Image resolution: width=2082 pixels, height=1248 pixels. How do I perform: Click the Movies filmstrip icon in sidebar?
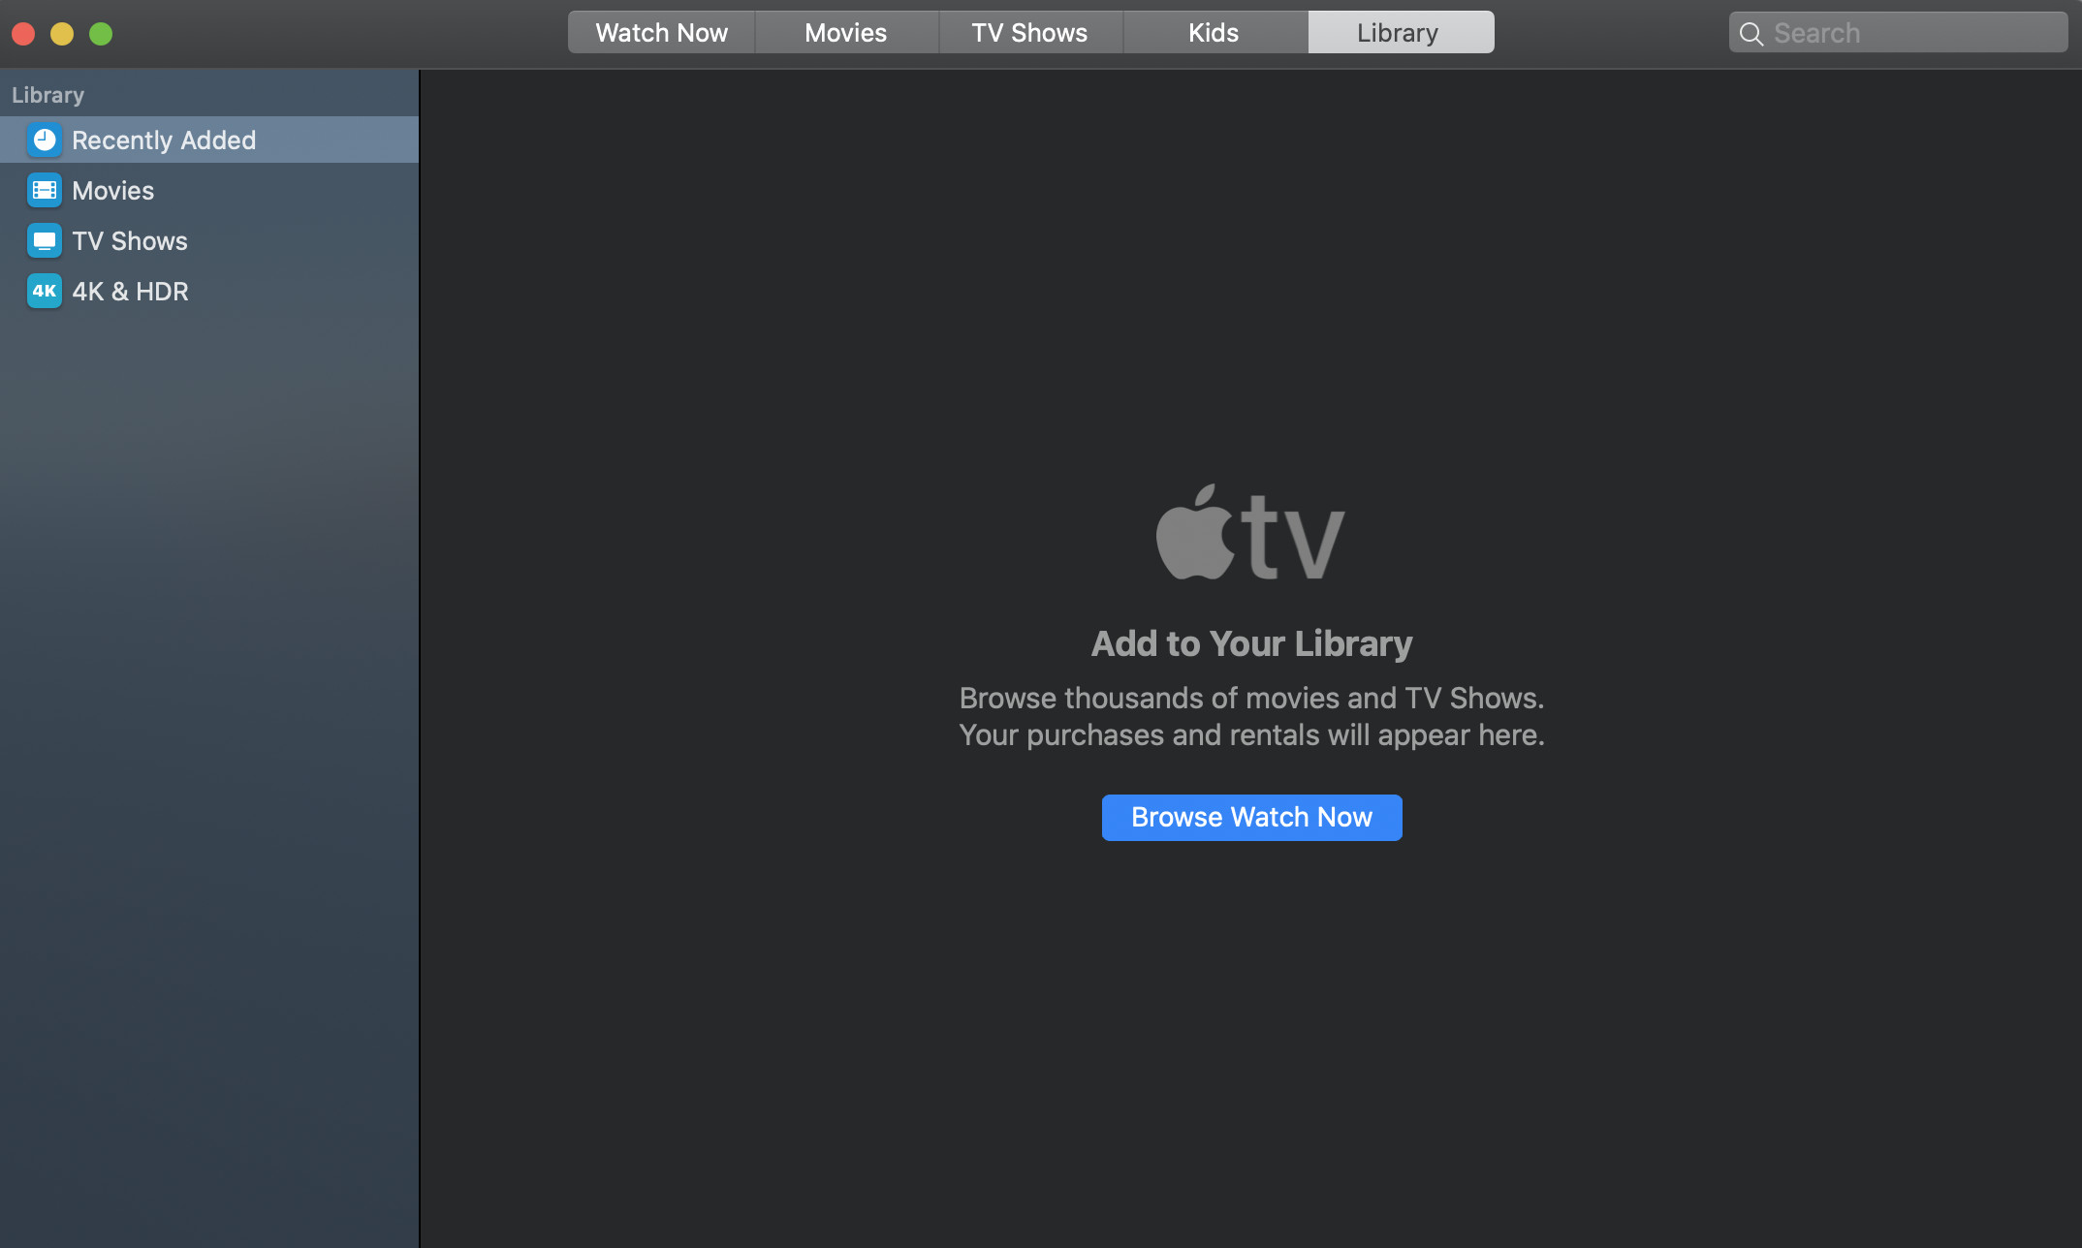point(45,191)
